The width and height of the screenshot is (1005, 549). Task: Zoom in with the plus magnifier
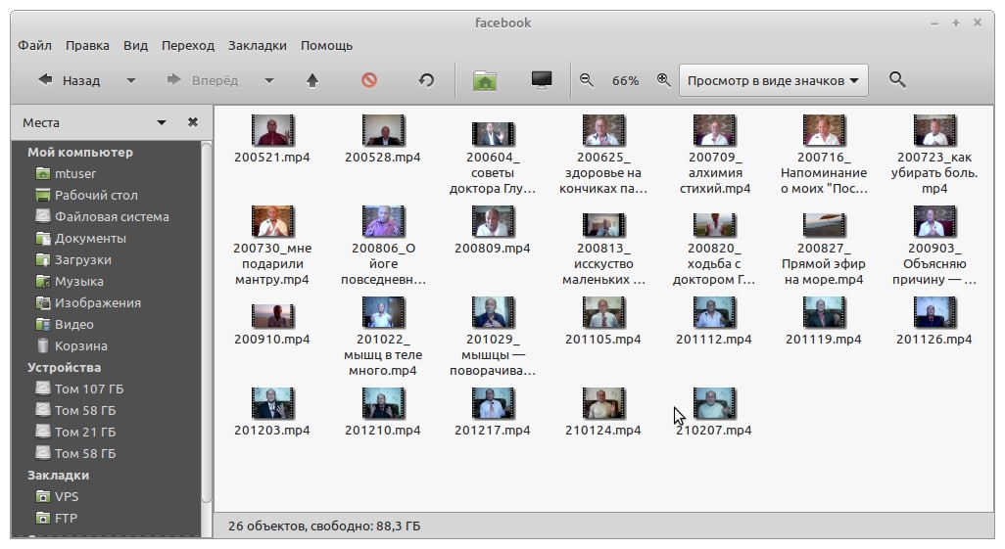663,80
